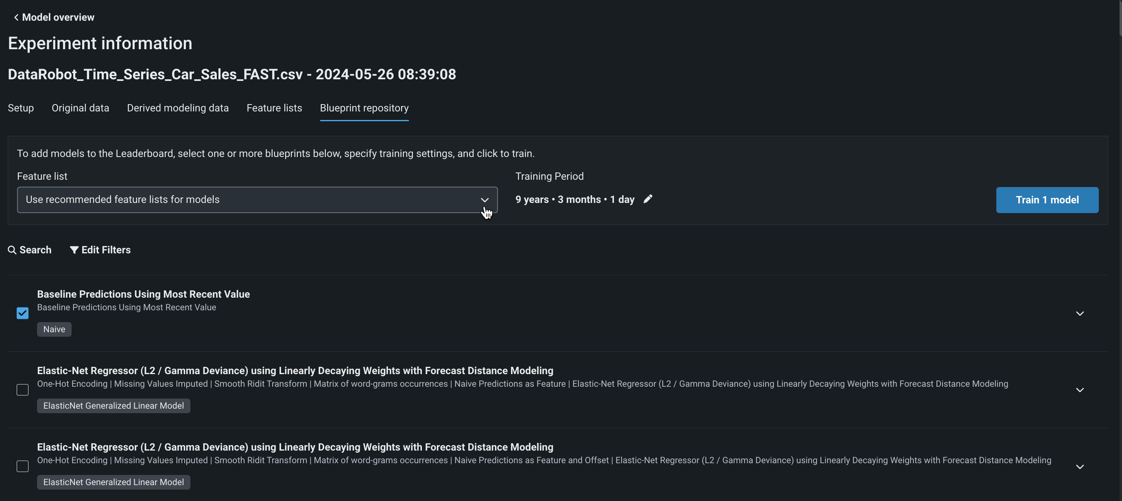Check the second Elastic-Net Regressor blueprint checkbox
The image size is (1122, 501).
[x=23, y=466]
